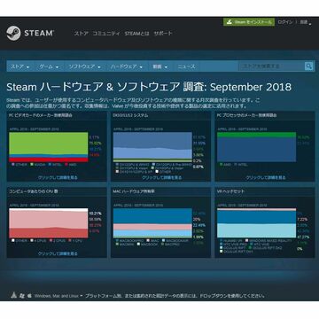The image size is (319, 319).
Task: Click the VRヘッドセット panel title
Action: (231, 191)
